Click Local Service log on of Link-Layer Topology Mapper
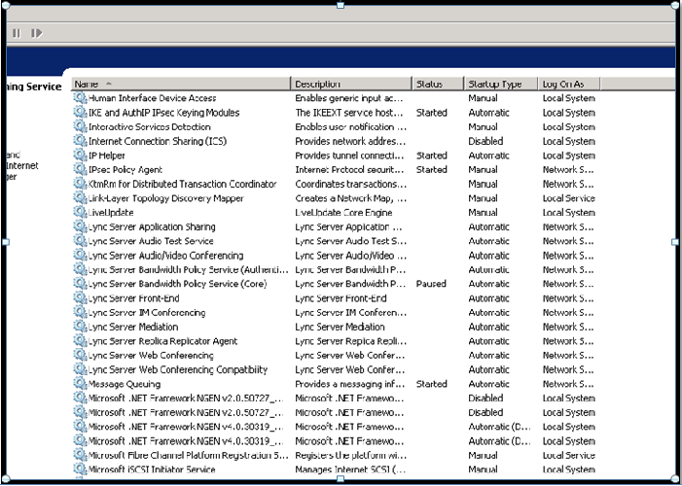The height and width of the screenshot is (486, 682). coord(569,198)
